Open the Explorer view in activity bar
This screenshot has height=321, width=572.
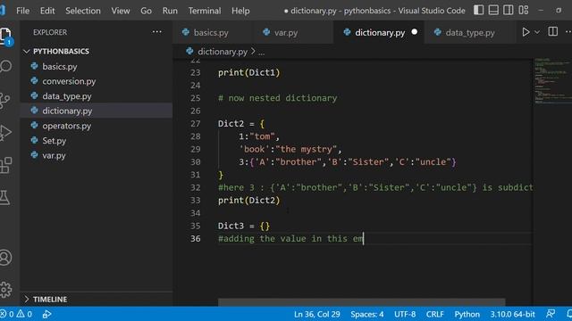pos(6,36)
